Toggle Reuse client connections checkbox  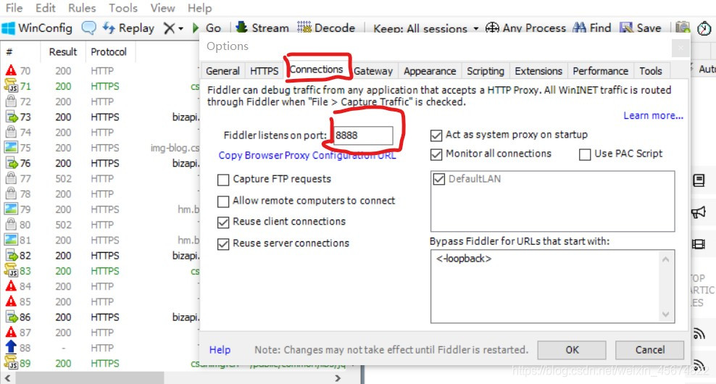222,222
